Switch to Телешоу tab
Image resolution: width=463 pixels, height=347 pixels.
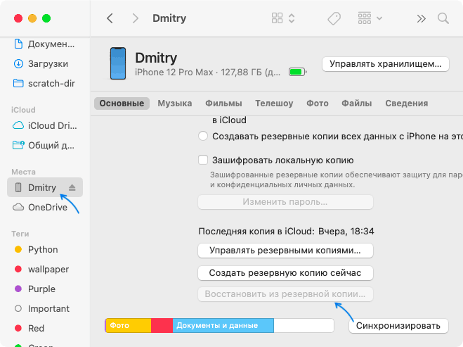click(274, 103)
